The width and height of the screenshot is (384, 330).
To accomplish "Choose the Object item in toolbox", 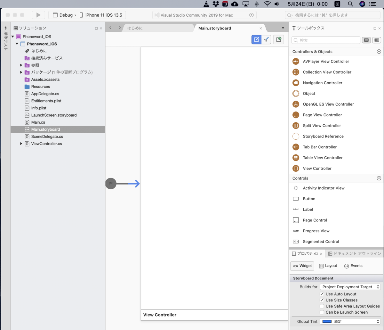I will pos(309,94).
